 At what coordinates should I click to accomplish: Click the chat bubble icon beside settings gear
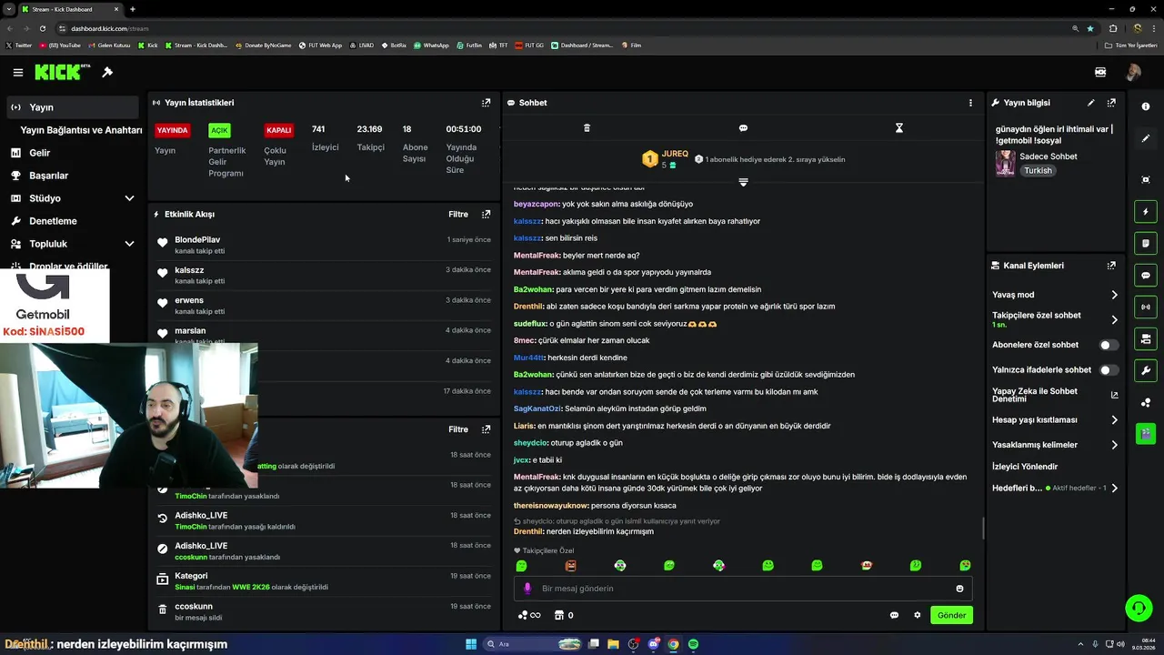pos(894,615)
